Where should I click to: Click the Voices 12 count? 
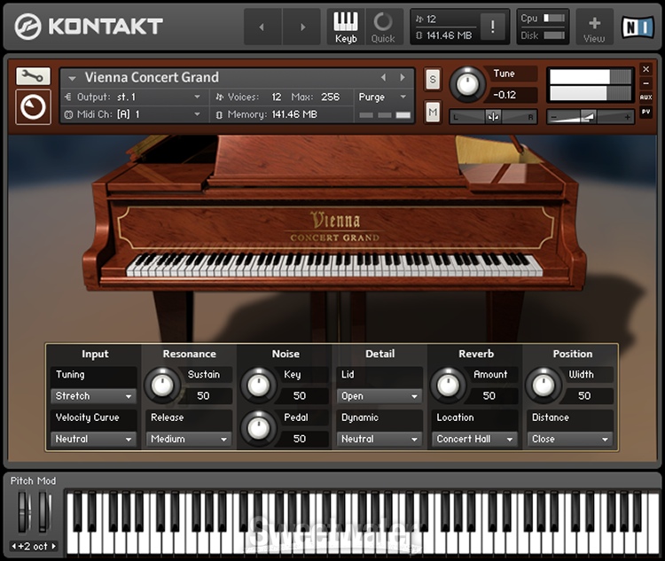click(x=277, y=97)
